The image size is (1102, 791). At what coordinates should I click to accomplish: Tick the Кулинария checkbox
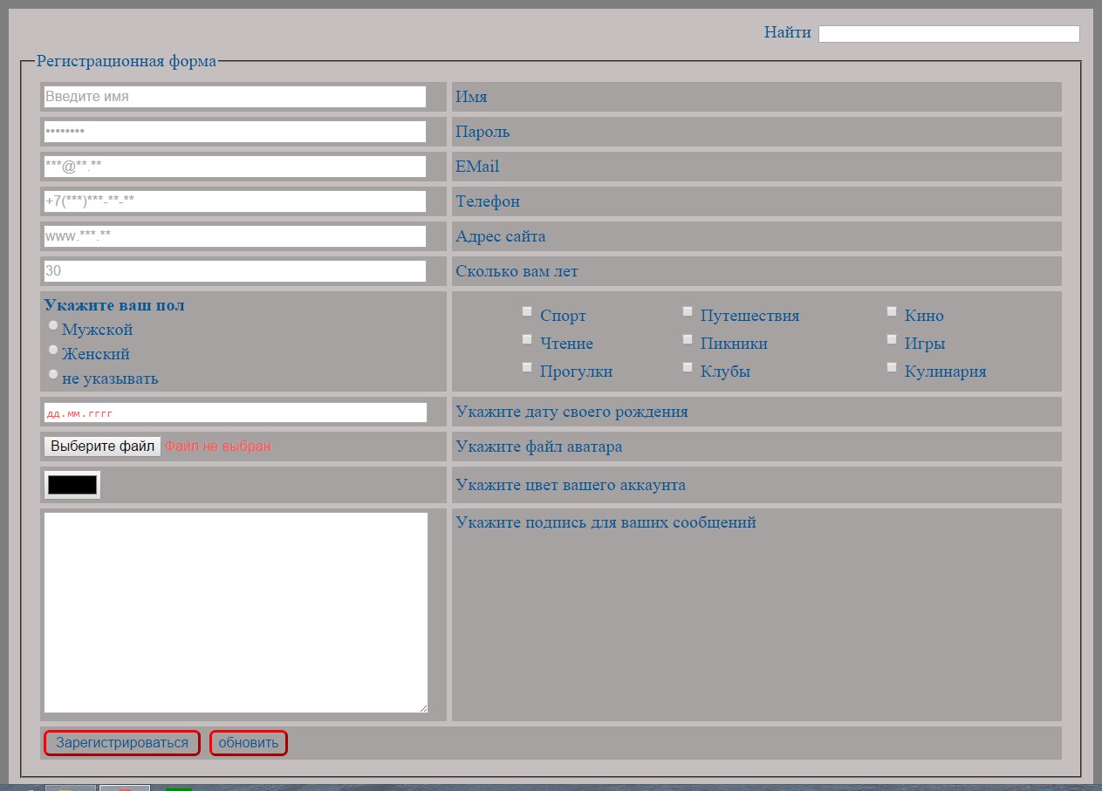tap(892, 367)
